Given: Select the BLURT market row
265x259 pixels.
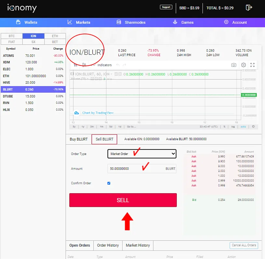Looking at the screenshot, I should [33, 89].
